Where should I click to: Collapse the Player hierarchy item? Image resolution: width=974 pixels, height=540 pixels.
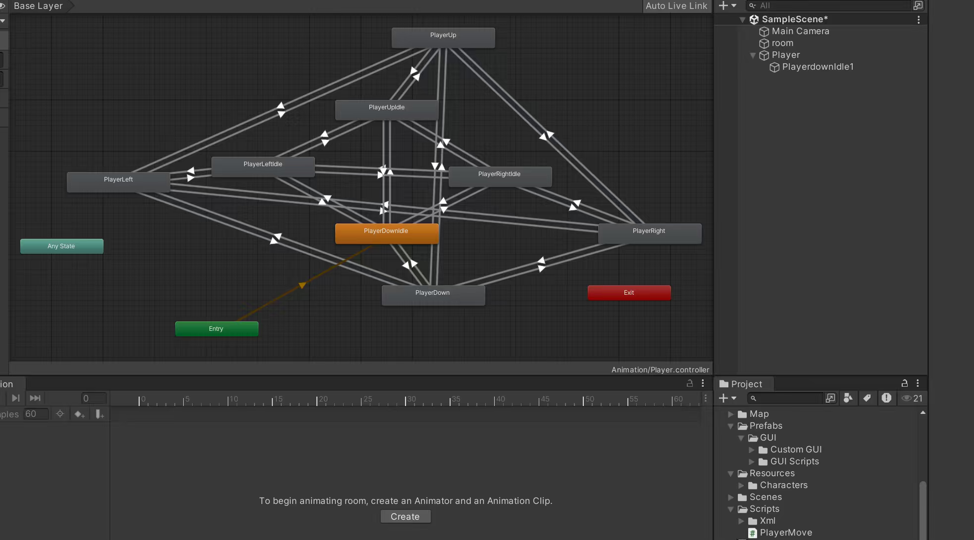[753, 55]
